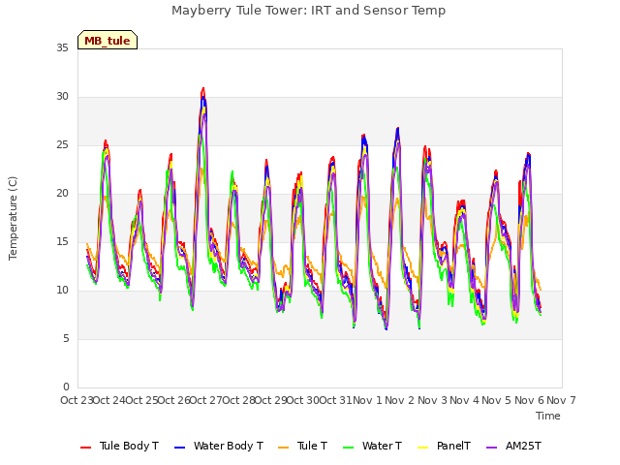Click the '30' y-axis tick label
This screenshot has width=620, height=465.
tap(62, 97)
